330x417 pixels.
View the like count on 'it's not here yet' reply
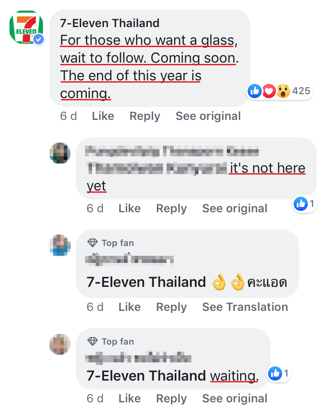pos(304,204)
